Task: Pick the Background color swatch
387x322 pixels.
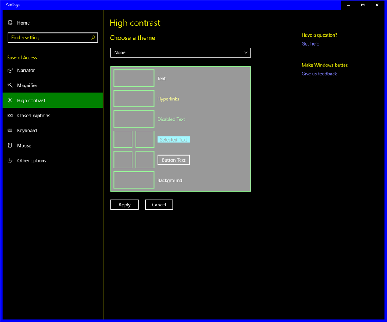Action: point(134,180)
